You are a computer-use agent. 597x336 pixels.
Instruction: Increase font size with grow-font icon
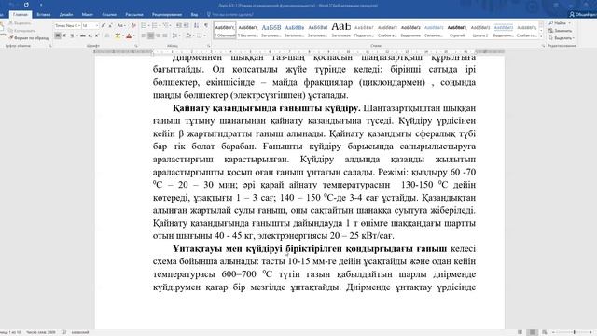(104, 26)
